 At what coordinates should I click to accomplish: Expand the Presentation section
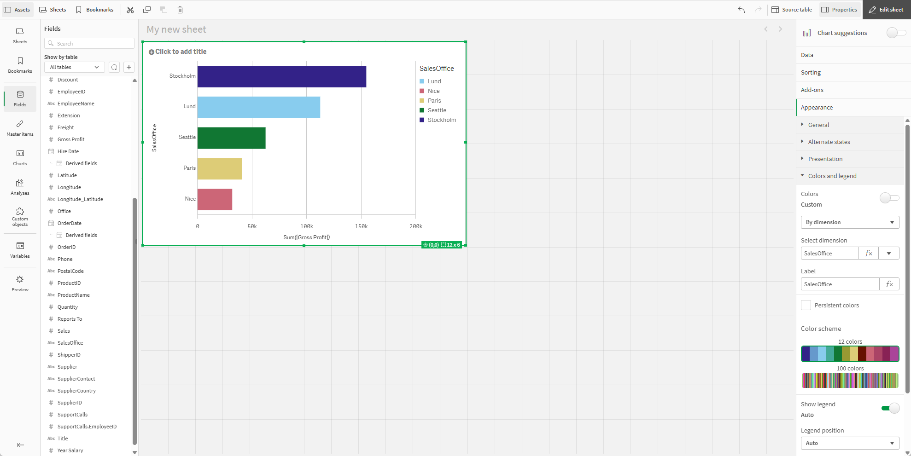click(x=825, y=159)
